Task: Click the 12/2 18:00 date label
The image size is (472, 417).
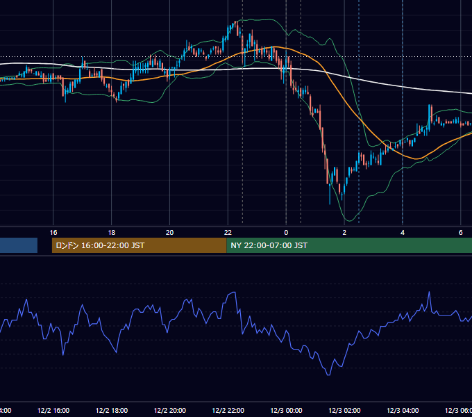Action: [112, 410]
